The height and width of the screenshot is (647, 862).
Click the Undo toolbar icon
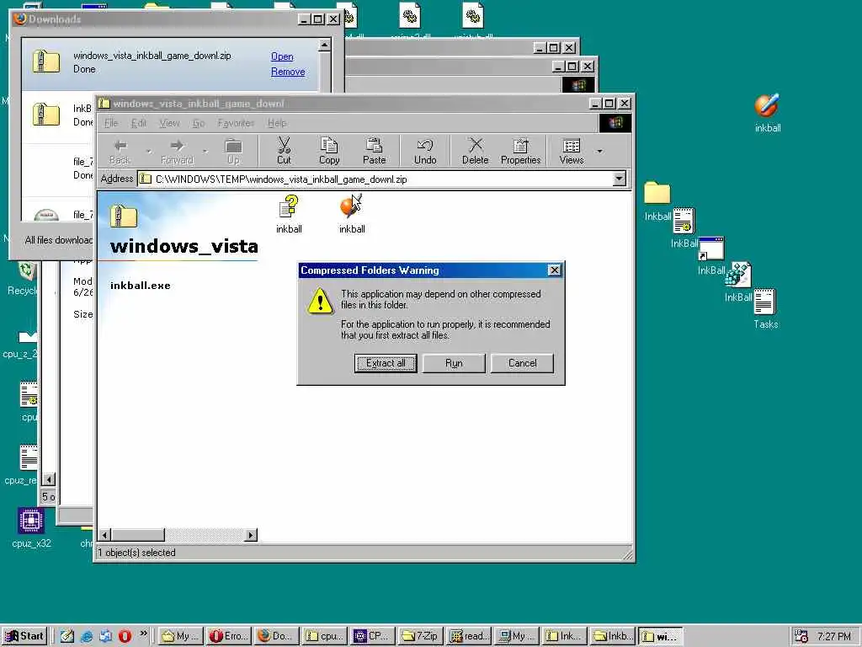[x=425, y=150]
